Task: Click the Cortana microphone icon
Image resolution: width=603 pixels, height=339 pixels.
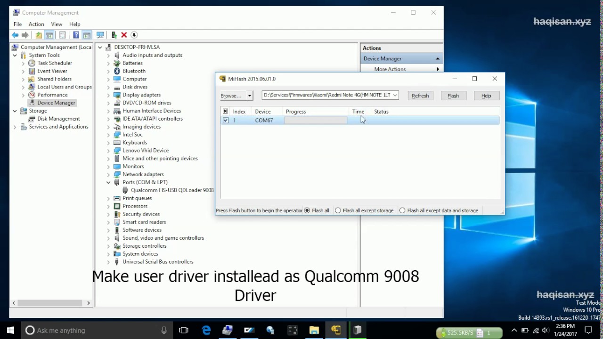Action: [x=164, y=331]
